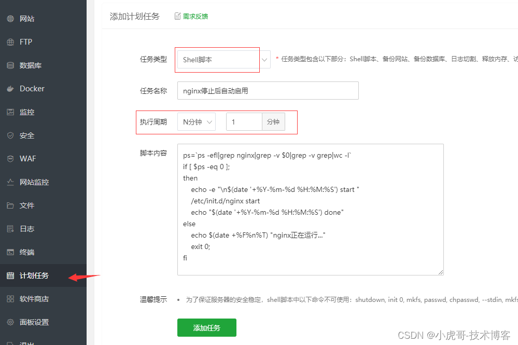Expand the 任务类型 Shell脚本 dropdown

click(x=223, y=60)
